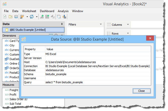The height and width of the screenshot is (111, 168).
Task: Open dropdown arrow next to refresh icon
Action: [x=37, y=17]
